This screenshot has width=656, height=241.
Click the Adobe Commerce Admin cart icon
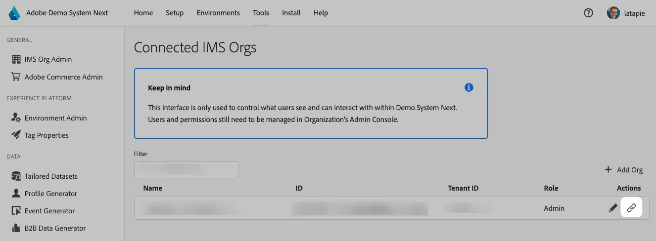tap(16, 77)
